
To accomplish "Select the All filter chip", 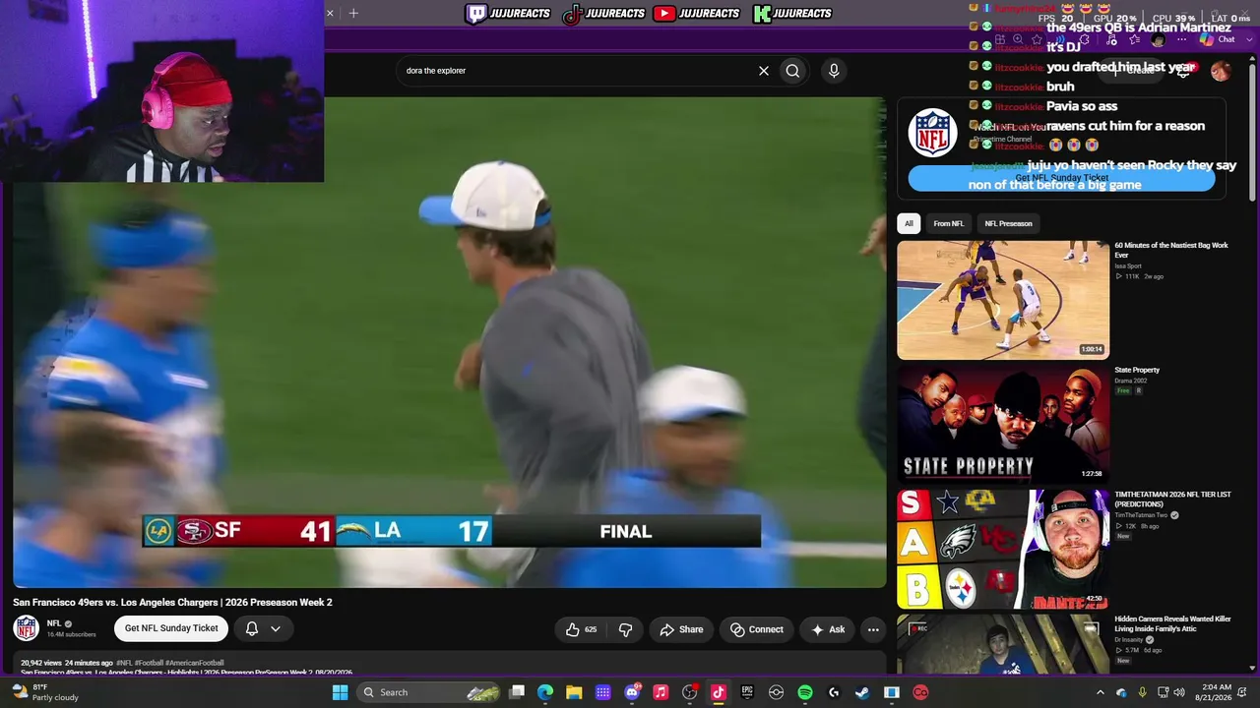I will point(909,223).
